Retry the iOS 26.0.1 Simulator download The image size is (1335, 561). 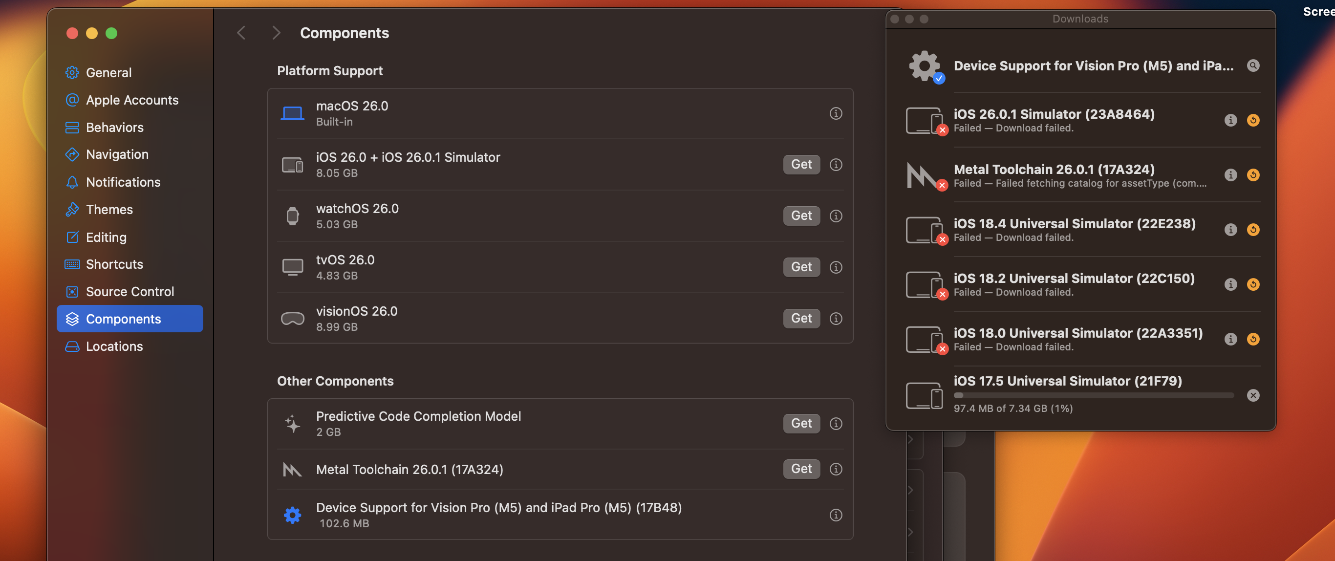click(x=1252, y=120)
